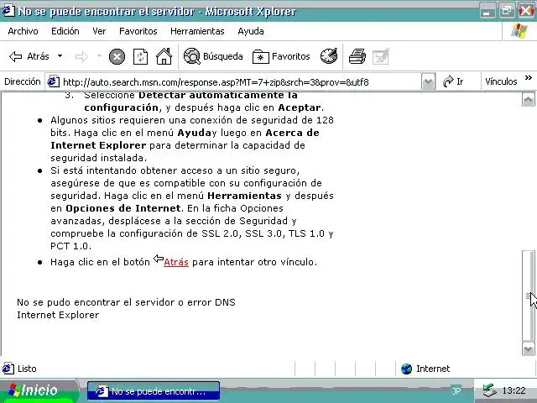Open the Forward history dropdown arrow
This screenshot has height=403, width=537.
(x=99, y=56)
